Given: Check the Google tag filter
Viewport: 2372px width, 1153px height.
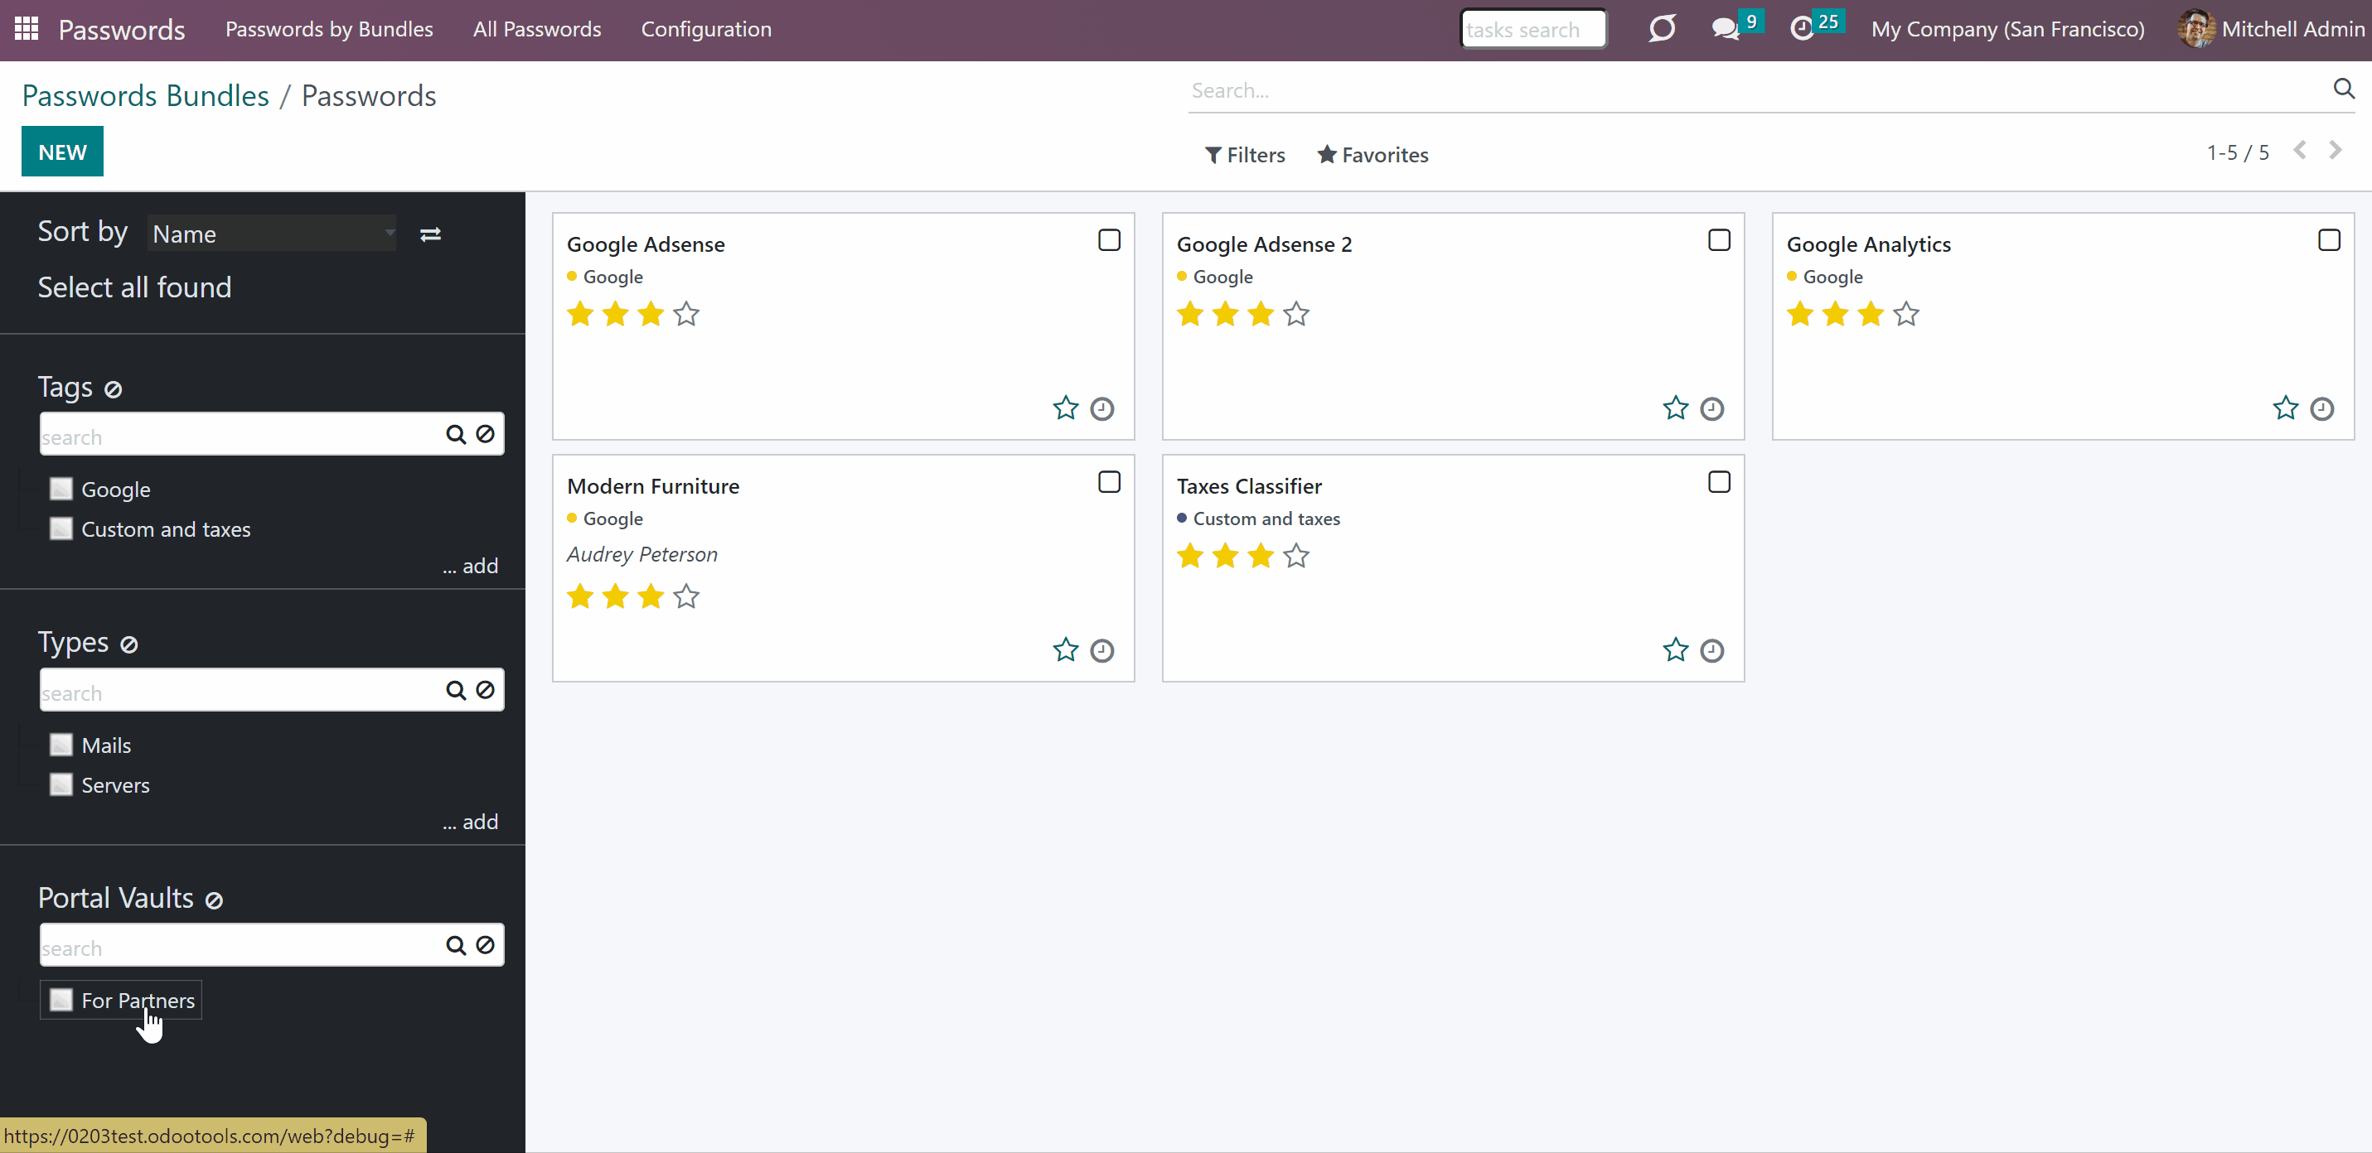Looking at the screenshot, I should pos(61,489).
